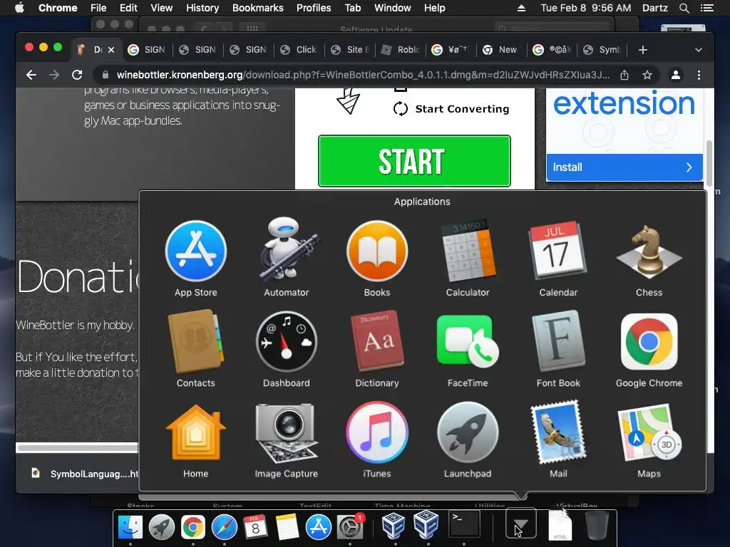Viewport: 730px width, 547px height.
Task: Switch to the Symb tab
Action: (x=603, y=50)
